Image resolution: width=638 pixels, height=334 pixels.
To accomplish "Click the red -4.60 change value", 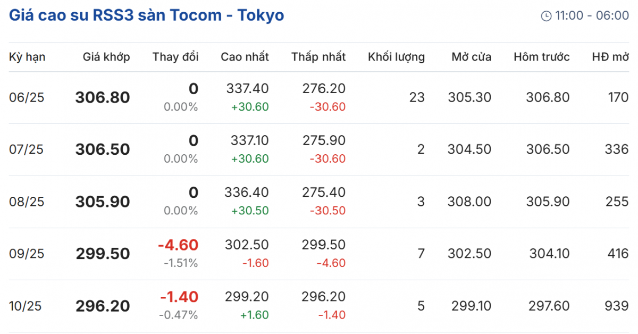I will pyautogui.click(x=178, y=245).
